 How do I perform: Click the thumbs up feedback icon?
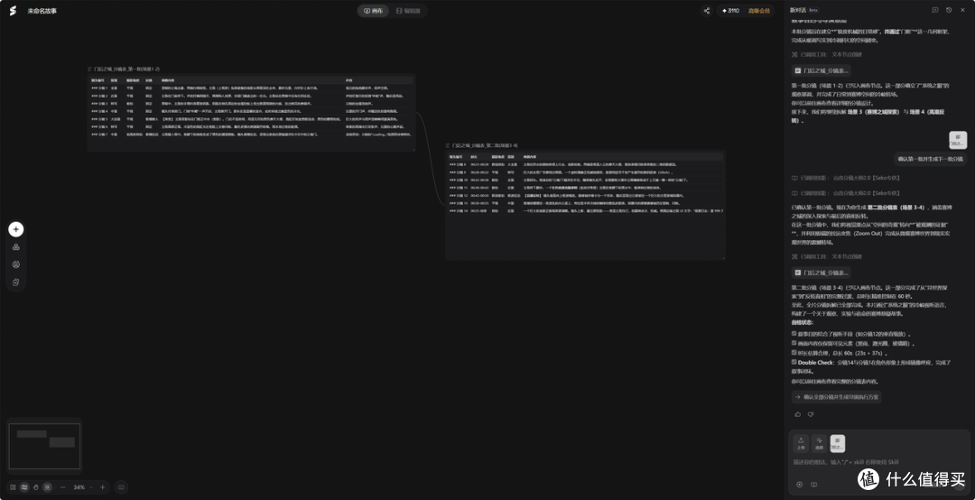pos(798,414)
